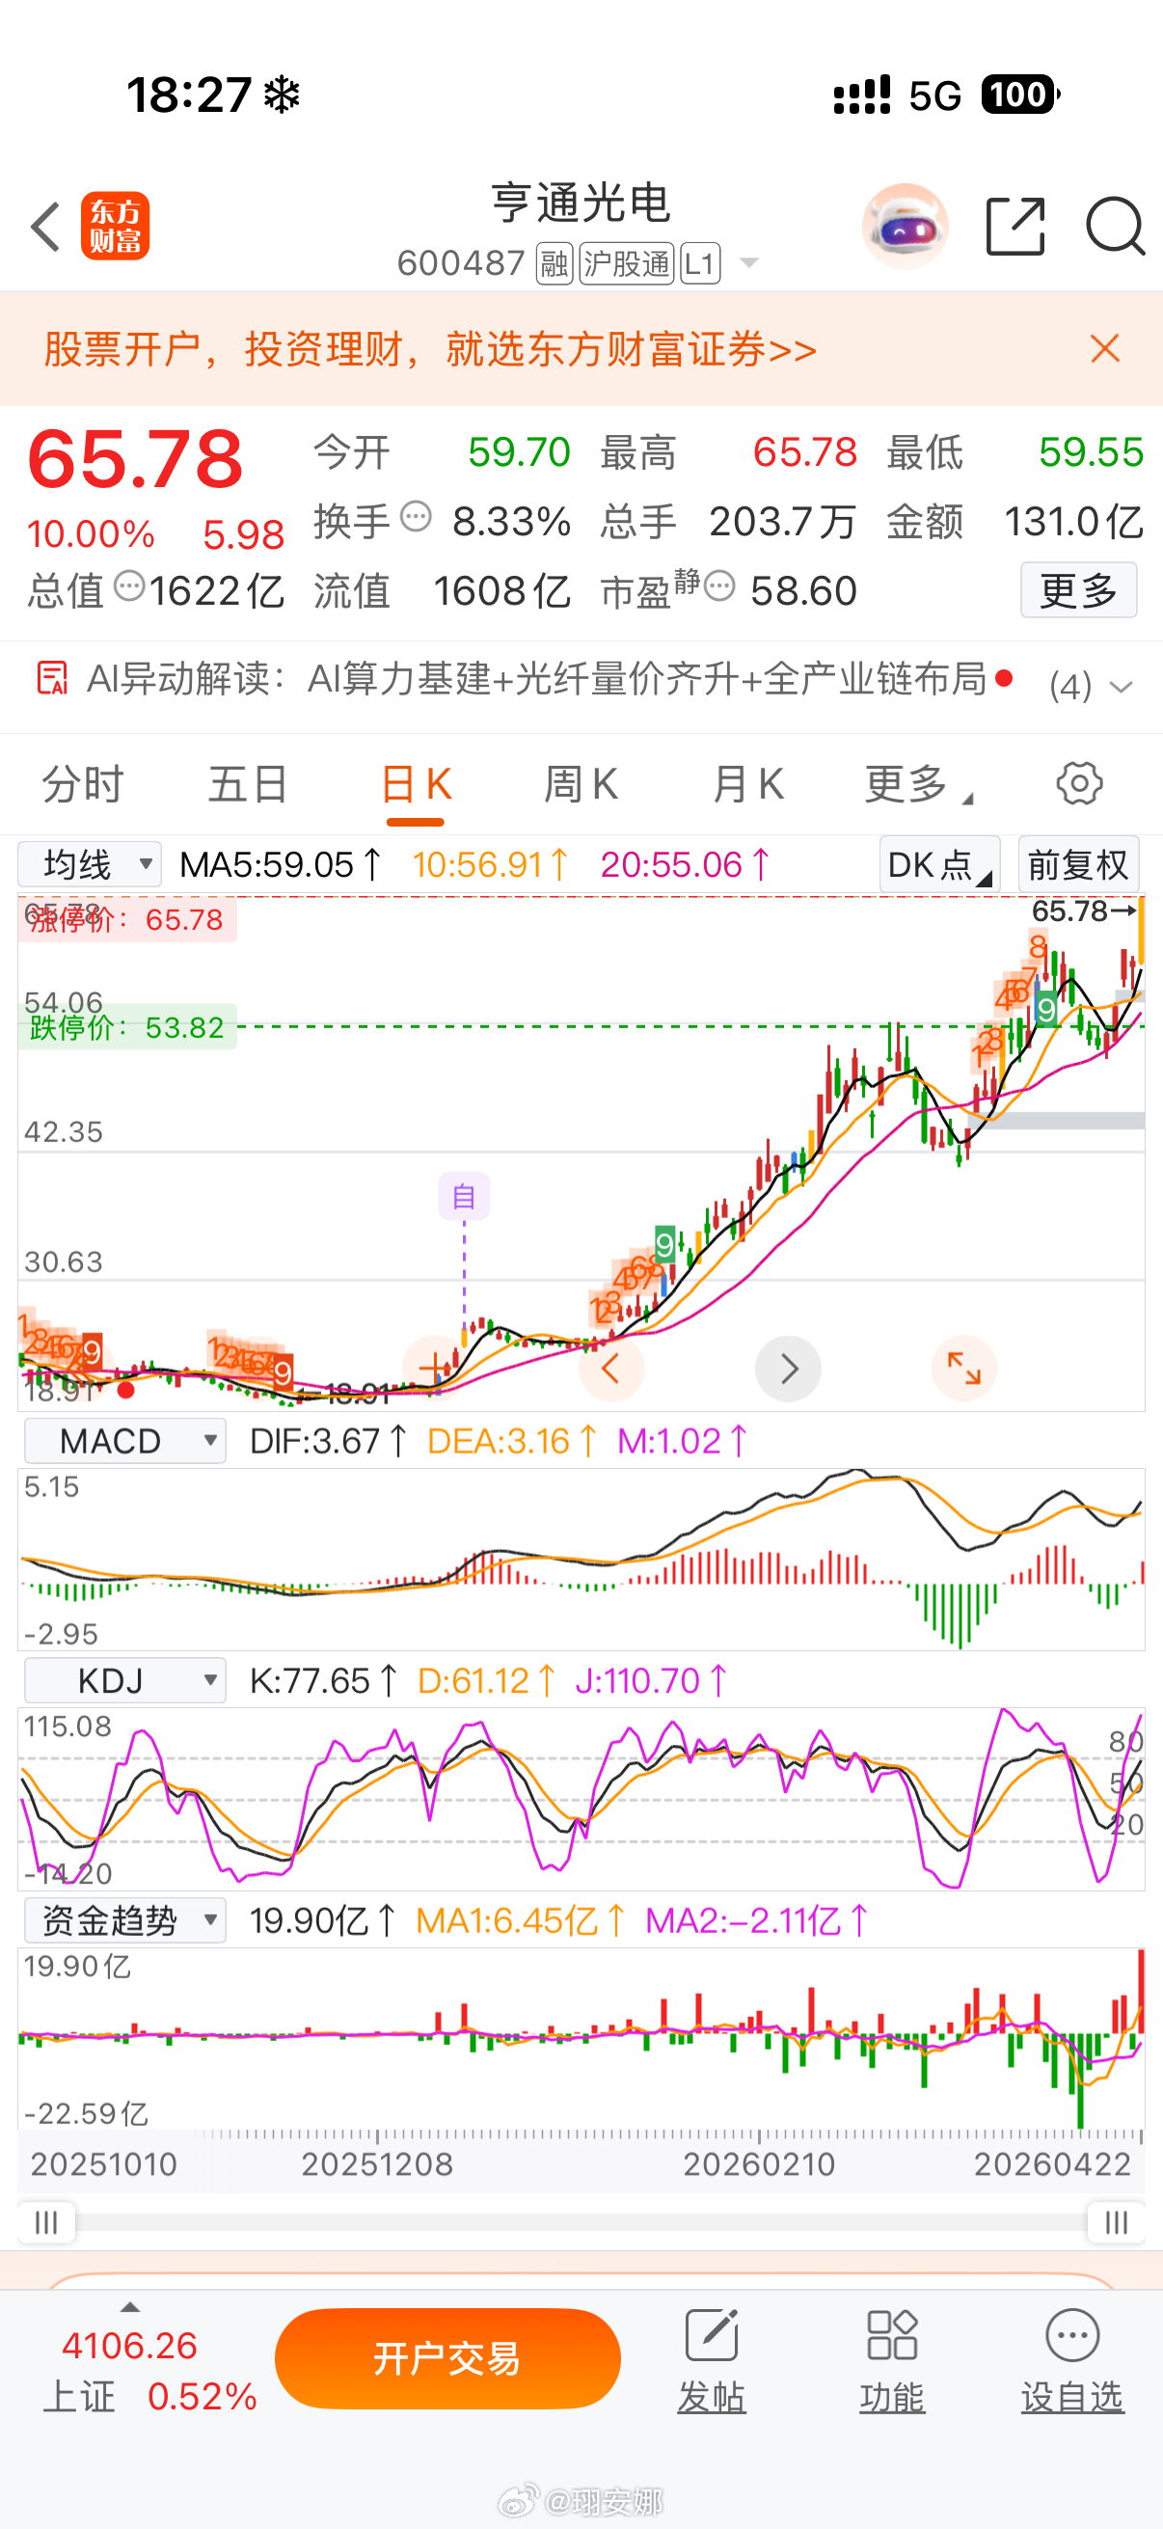The image size is (1163, 2529).
Task: Grab the left timeline range handle
Action: tap(46, 2221)
